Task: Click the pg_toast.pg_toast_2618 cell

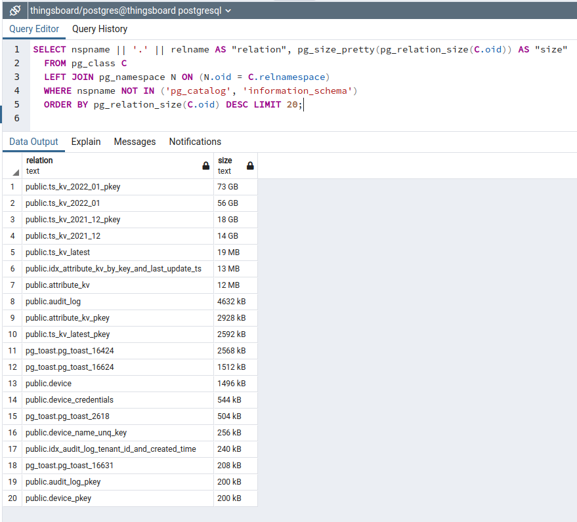Action: click(x=68, y=416)
